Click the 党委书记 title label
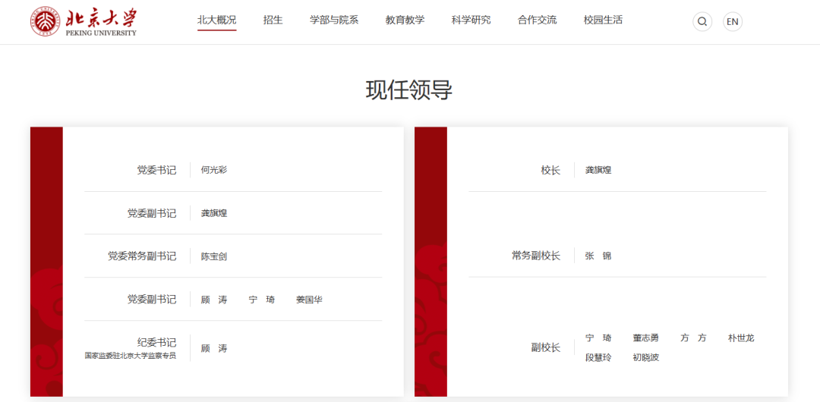Image resolution: width=820 pixels, height=402 pixels. pos(156,170)
